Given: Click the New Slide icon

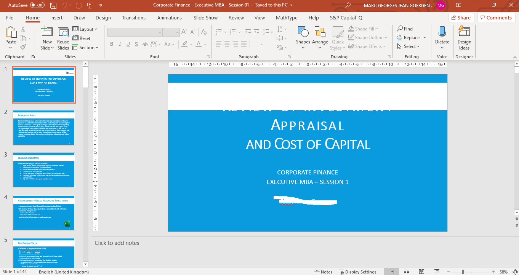Looking at the screenshot, I should pyautogui.click(x=47, y=33).
